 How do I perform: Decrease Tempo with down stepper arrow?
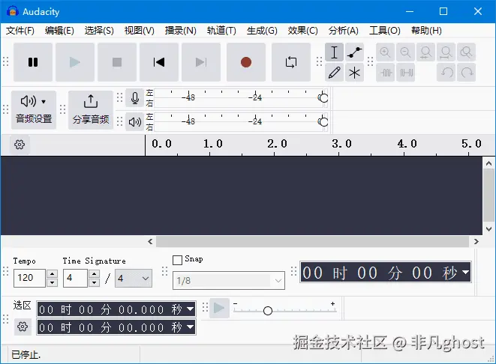click(53, 282)
